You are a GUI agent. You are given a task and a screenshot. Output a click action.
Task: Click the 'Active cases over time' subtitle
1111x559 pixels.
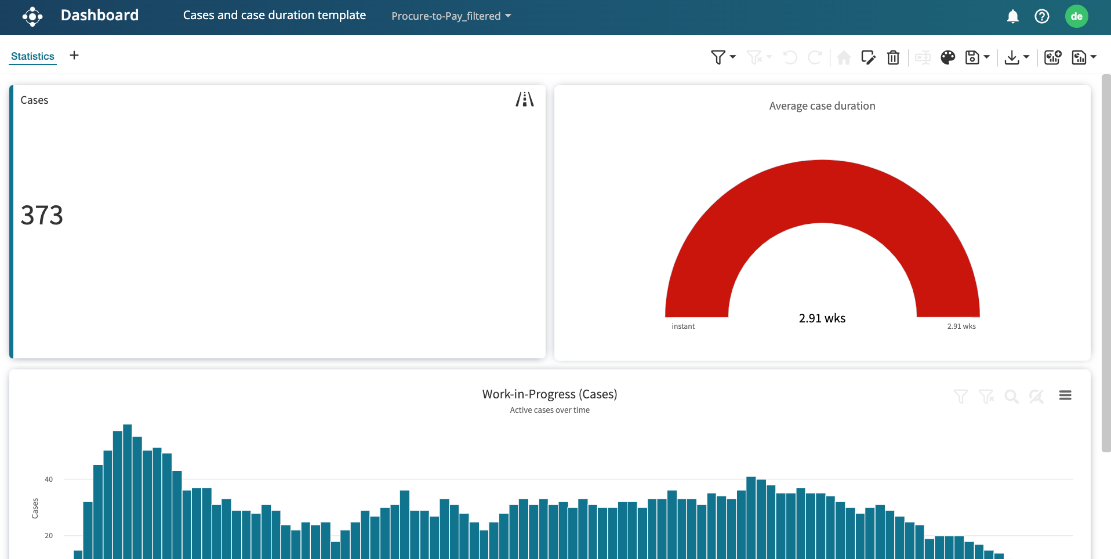550,410
